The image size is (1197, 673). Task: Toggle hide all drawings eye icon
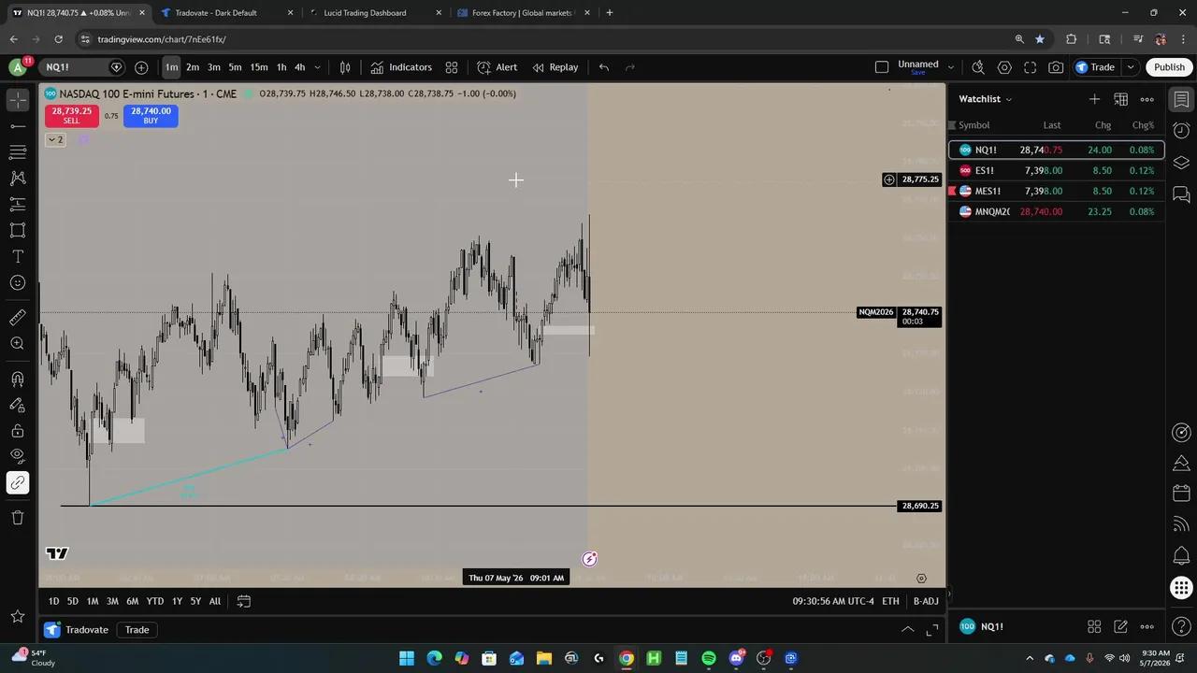pyautogui.click(x=18, y=456)
